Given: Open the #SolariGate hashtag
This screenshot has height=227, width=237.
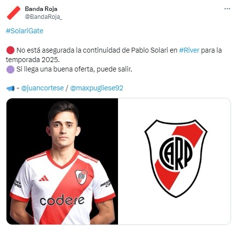Looking at the screenshot, I should click(24, 31).
